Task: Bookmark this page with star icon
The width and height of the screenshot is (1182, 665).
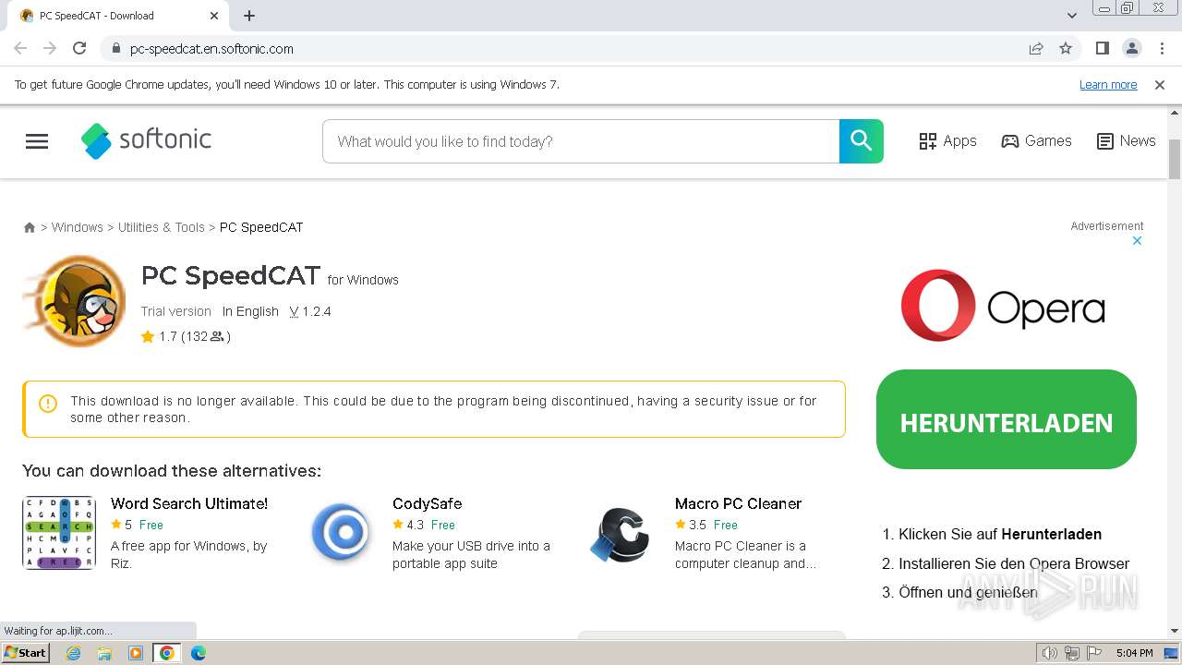Action: pos(1066,48)
